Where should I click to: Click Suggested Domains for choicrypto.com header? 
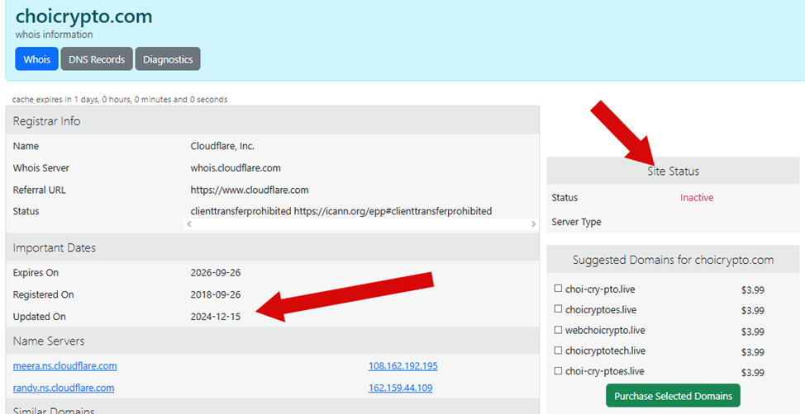(x=673, y=260)
